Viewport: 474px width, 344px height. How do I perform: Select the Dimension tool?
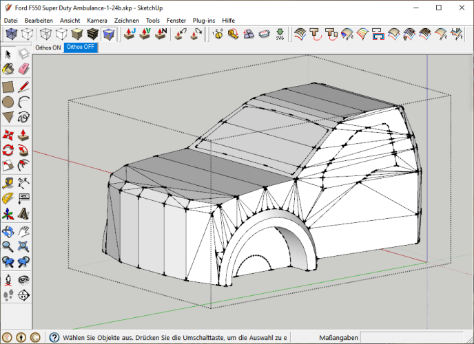[23, 183]
